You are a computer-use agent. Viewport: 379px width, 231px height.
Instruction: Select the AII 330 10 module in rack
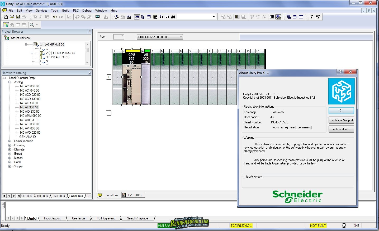[x=146, y=77]
